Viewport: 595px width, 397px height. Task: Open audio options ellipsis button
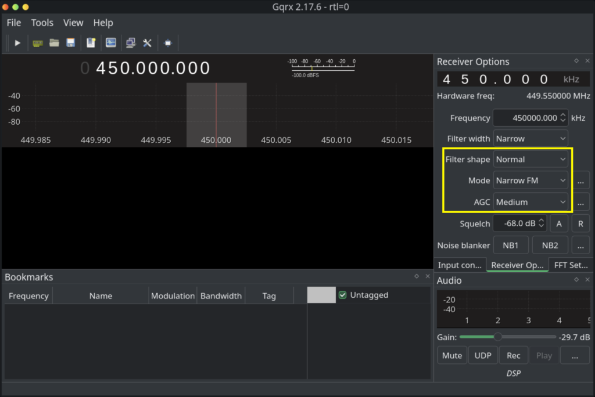pyautogui.click(x=575, y=355)
